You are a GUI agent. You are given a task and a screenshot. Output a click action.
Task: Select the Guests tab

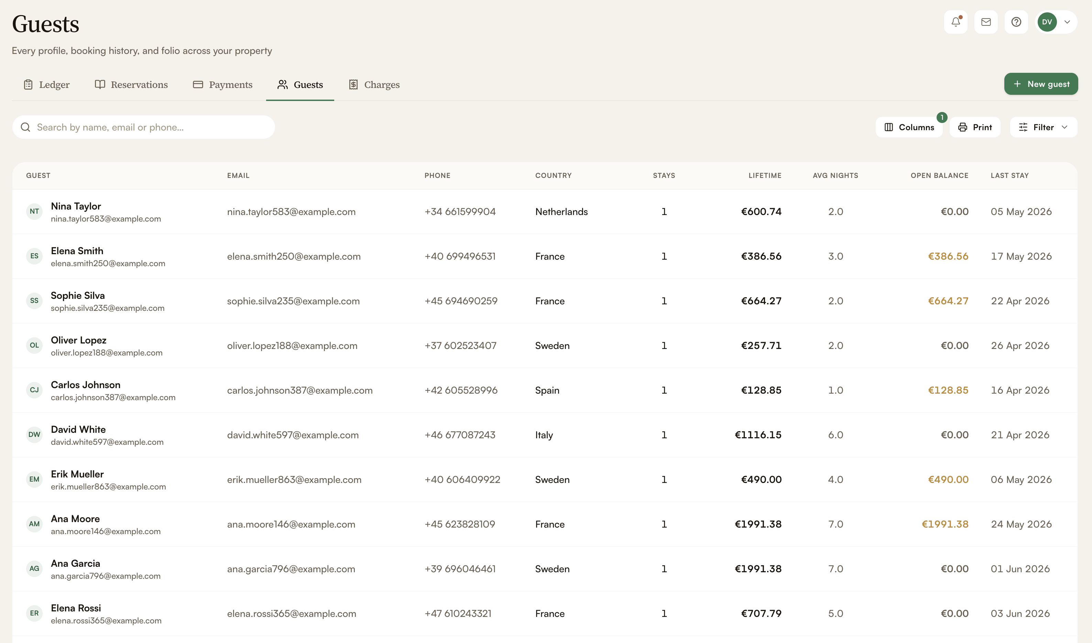[x=300, y=84]
